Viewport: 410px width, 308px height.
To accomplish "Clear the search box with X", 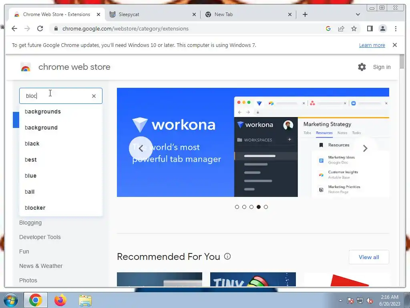I will click(94, 96).
